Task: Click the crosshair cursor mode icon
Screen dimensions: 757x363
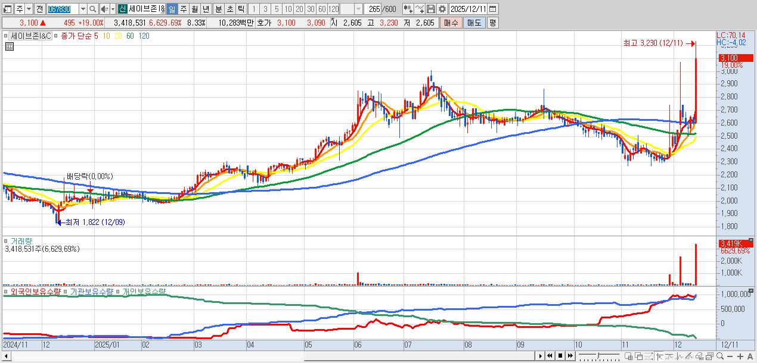Action: (x=659, y=356)
